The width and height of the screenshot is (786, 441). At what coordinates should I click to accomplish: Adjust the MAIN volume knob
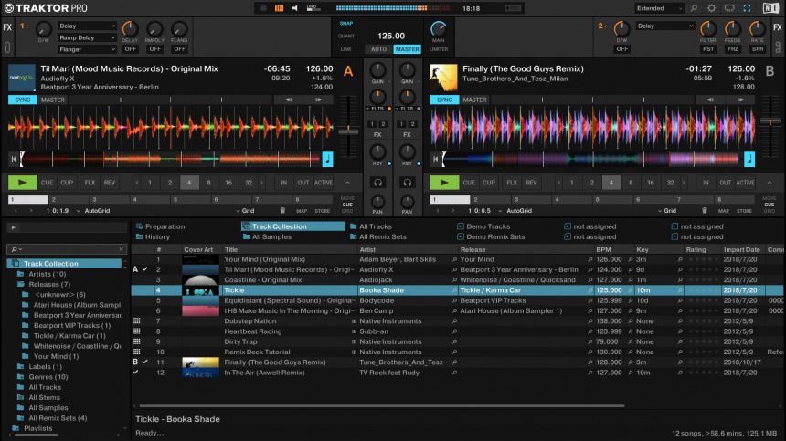tap(439, 28)
